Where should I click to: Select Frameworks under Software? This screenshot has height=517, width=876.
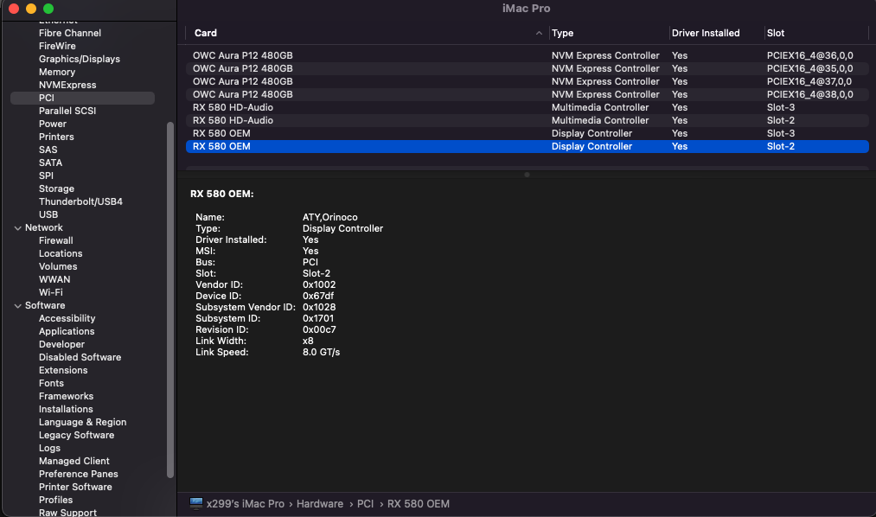pyautogui.click(x=66, y=397)
